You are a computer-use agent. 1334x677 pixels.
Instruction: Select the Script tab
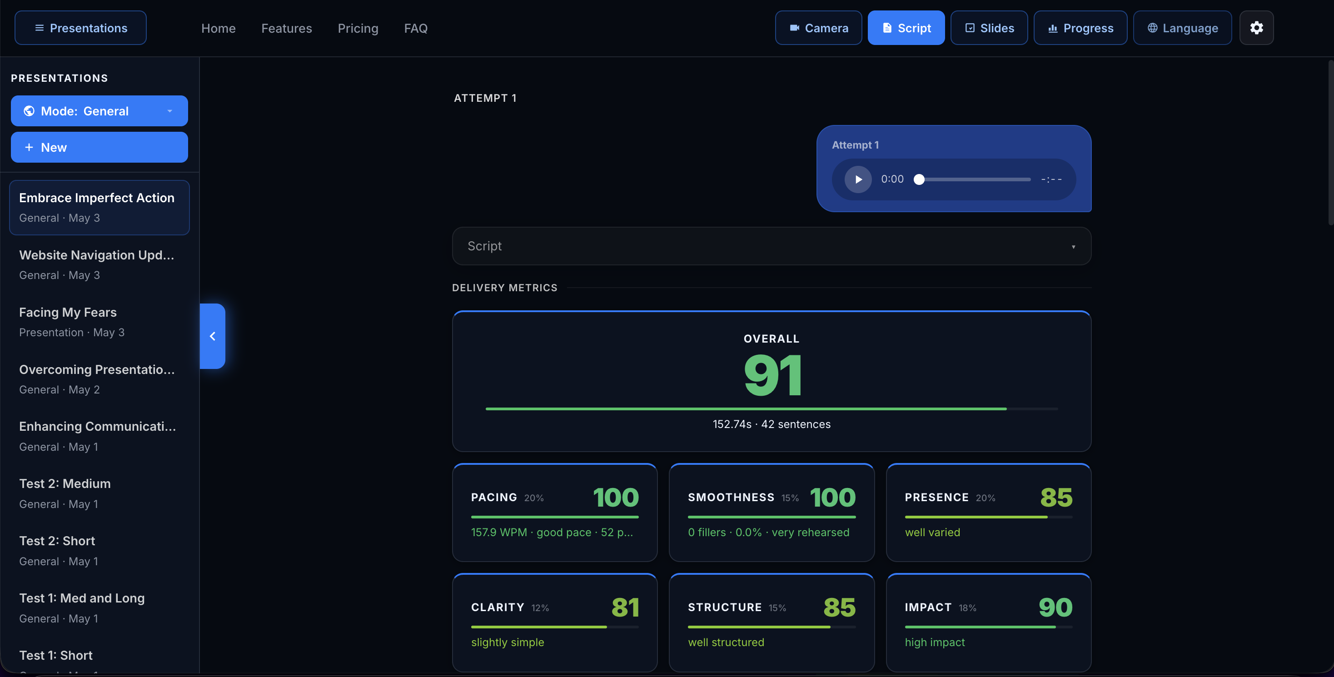906,28
